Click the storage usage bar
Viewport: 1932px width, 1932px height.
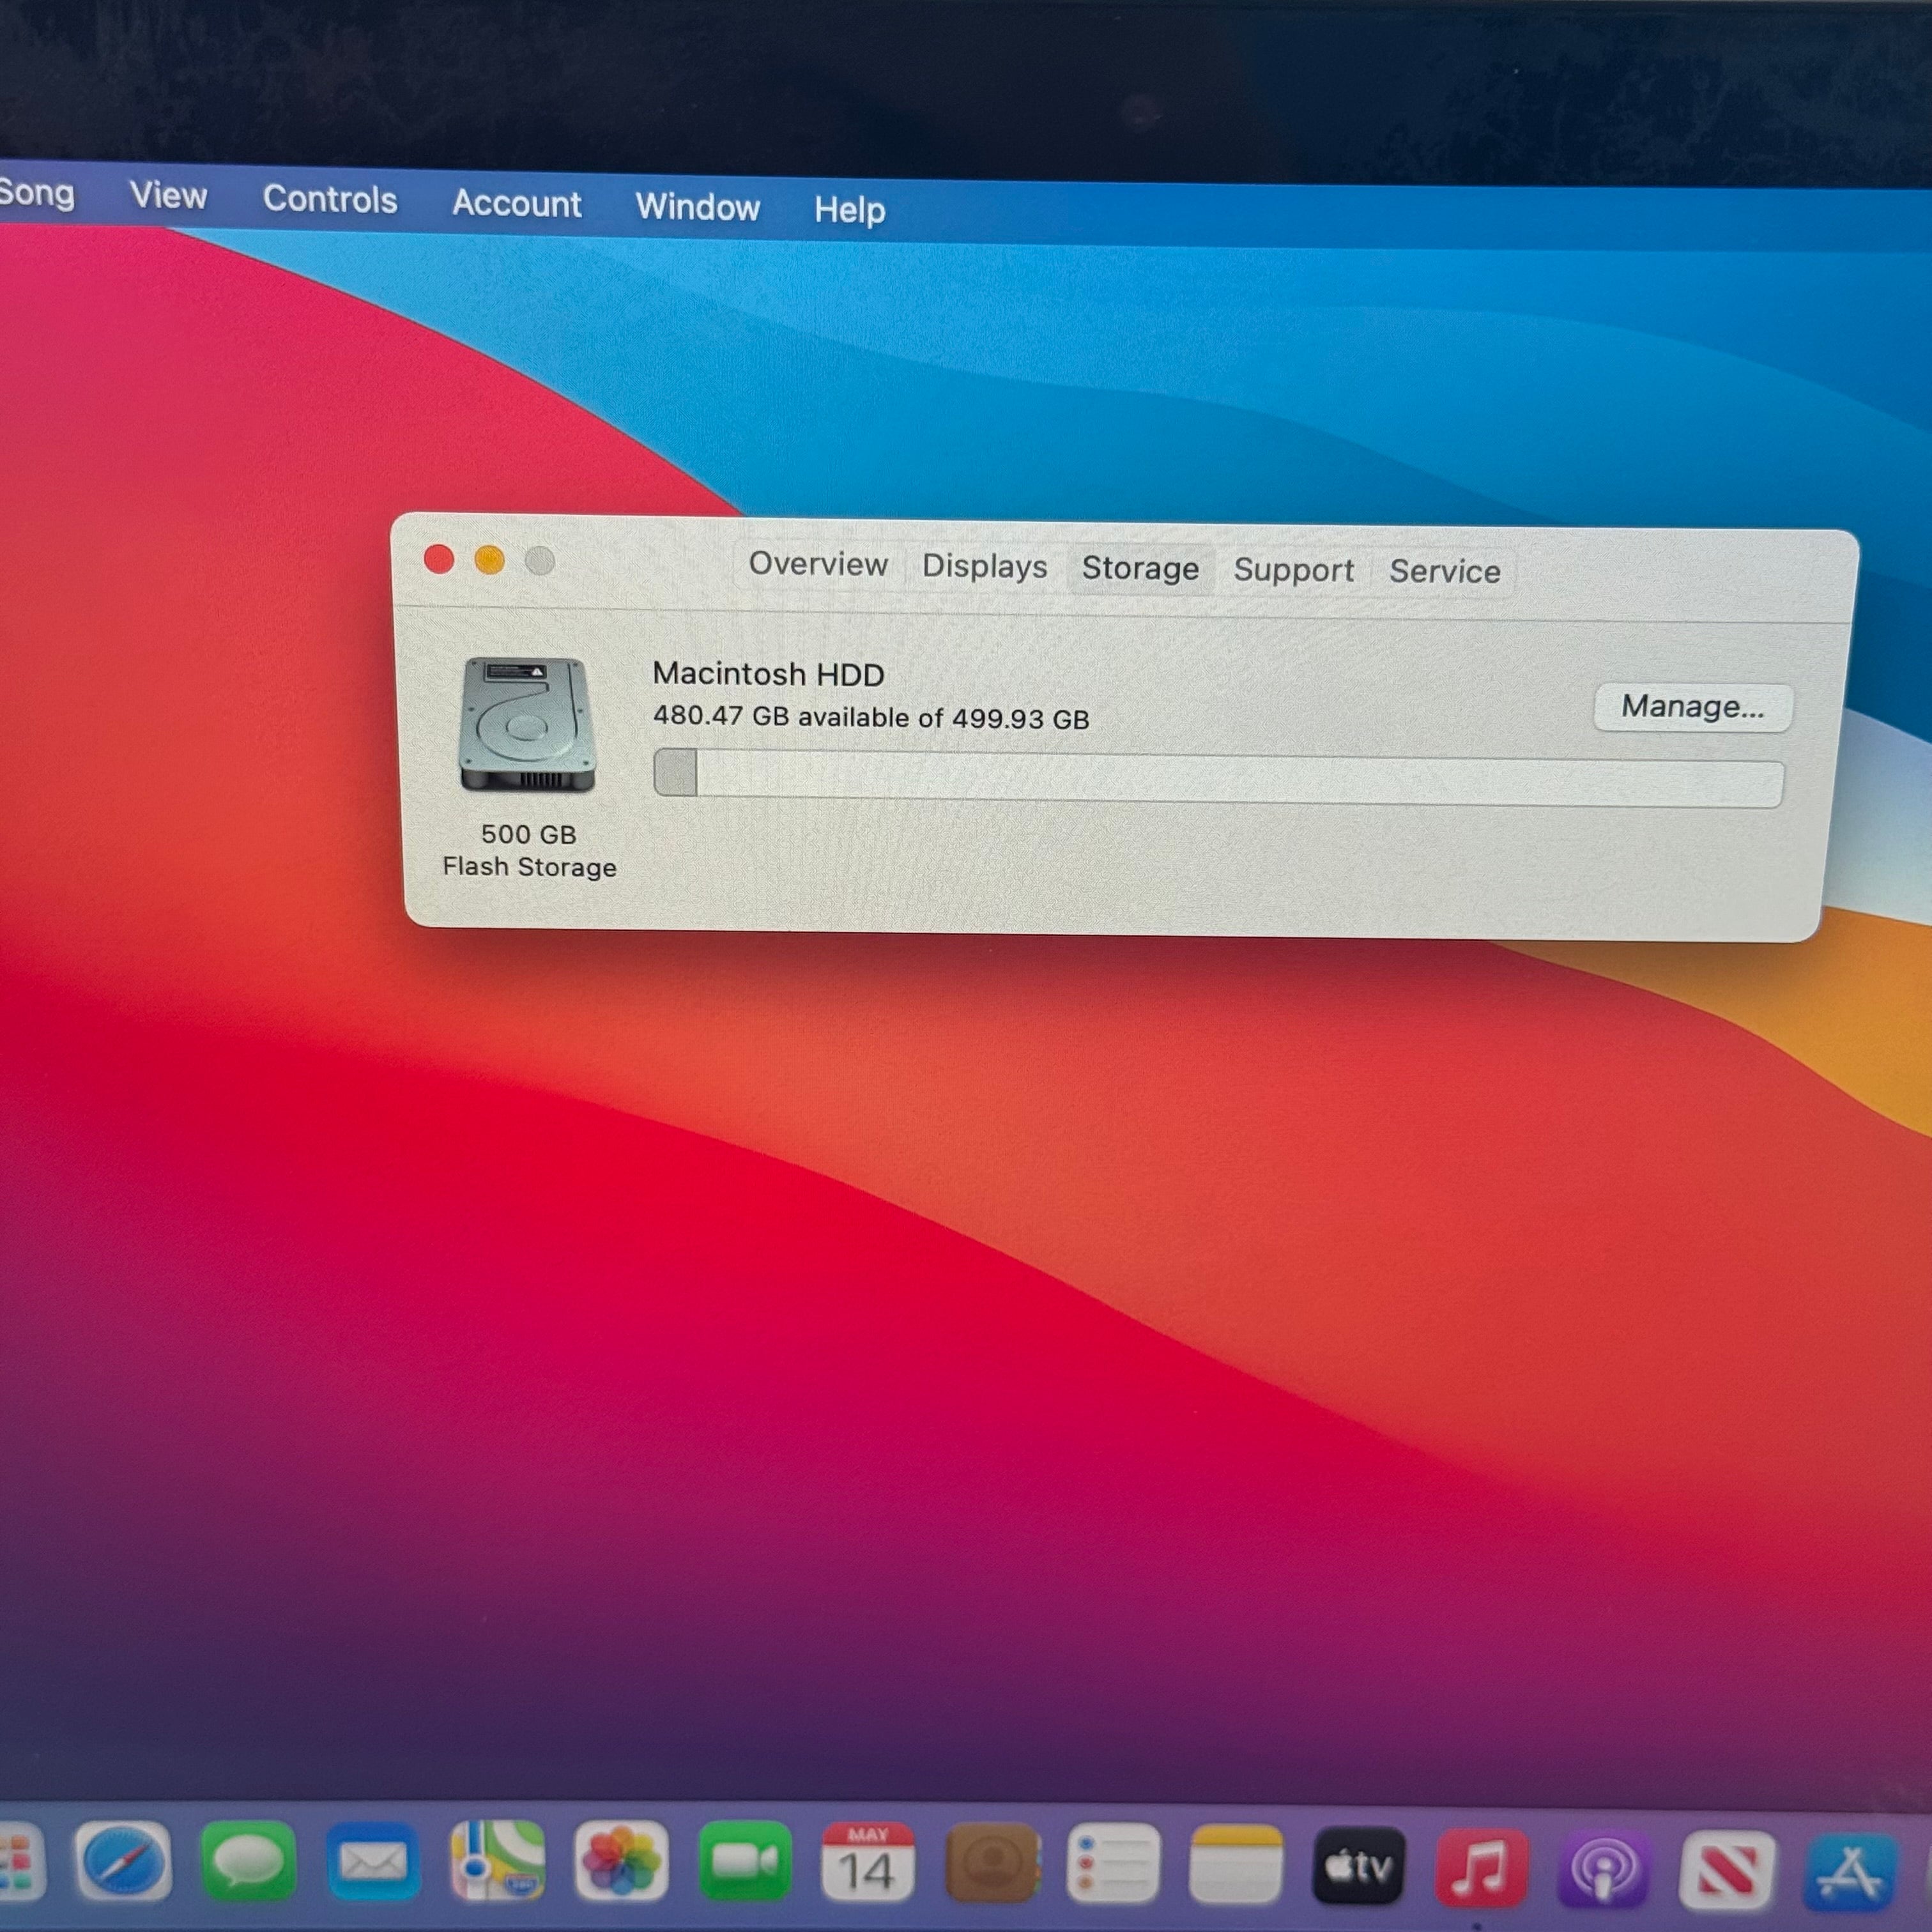[1218, 778]
